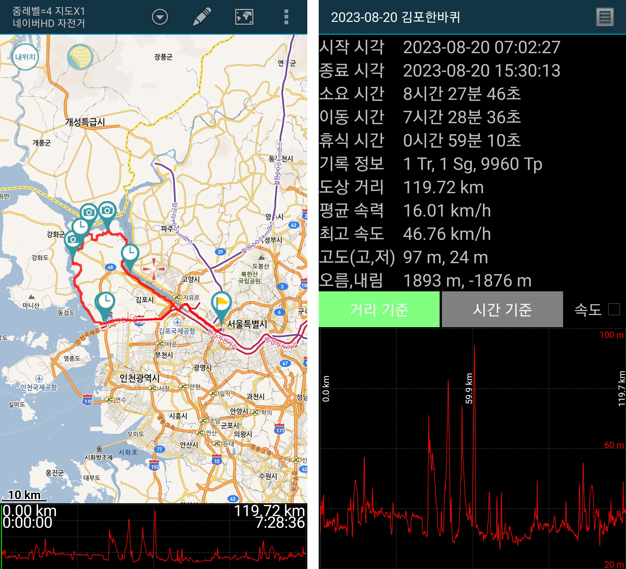This screenshot has height=569, width=626.
Task: Tap the 최고 속도 46.76 km/h row
Action: [472, 234]
